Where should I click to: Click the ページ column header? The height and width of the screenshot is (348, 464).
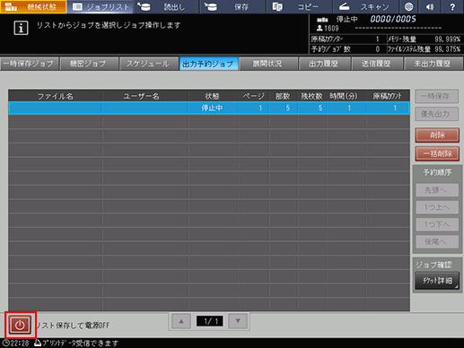(253, 96)
